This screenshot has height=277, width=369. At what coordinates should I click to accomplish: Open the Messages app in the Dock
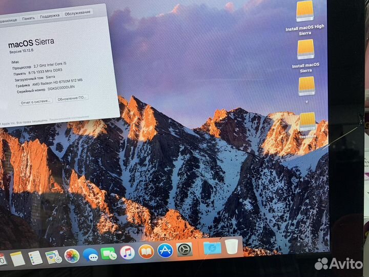pyautogui.click(x=91, y=254)
